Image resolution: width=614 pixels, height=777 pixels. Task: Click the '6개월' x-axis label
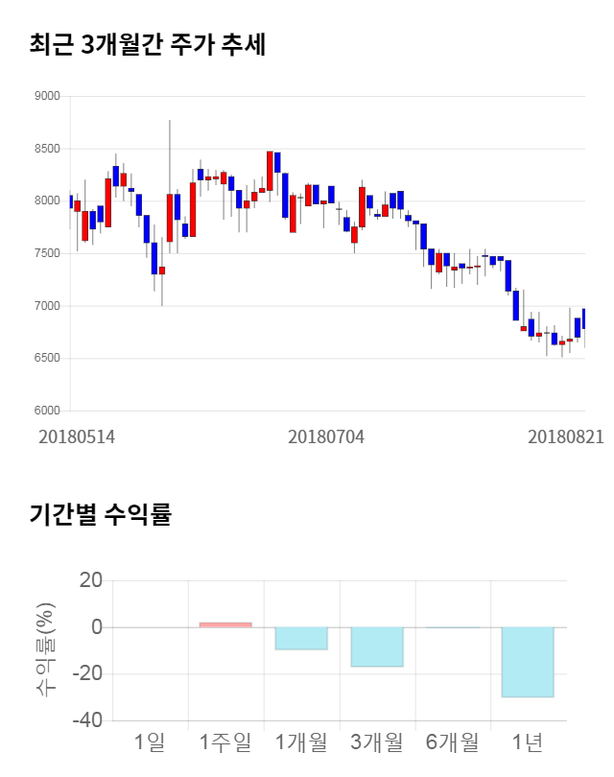[x=452, y=742]
